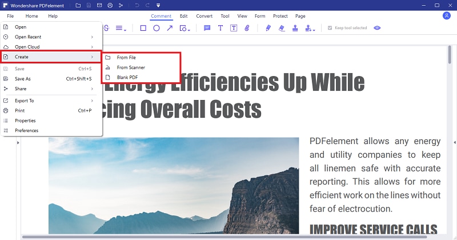Toggle the hide comments eye icon
This screenshot has width=457, height=240.
click(377, 28)
